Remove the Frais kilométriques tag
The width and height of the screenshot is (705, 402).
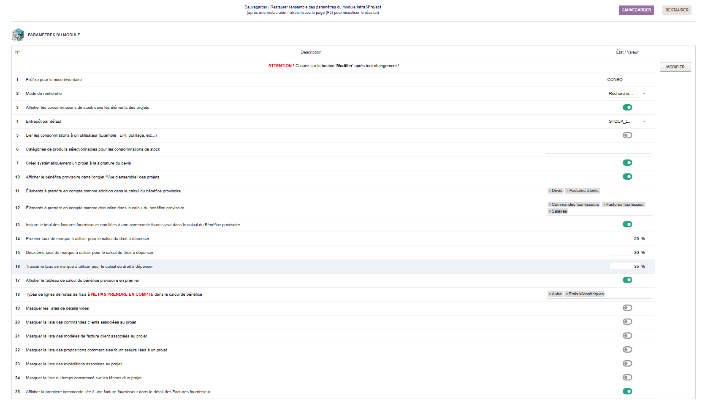pos(567,294)
